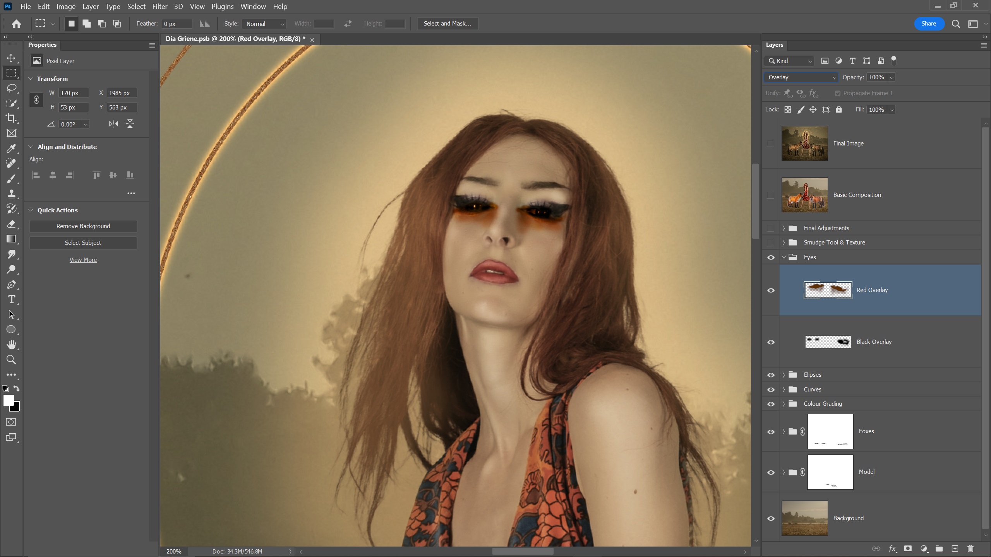Image resolution: width=991 pixels, height=557 pixels.
Task: Open the Filter menu
Action: [159, 7]
